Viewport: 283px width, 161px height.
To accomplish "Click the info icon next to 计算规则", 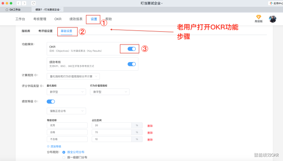I will 35,75.
